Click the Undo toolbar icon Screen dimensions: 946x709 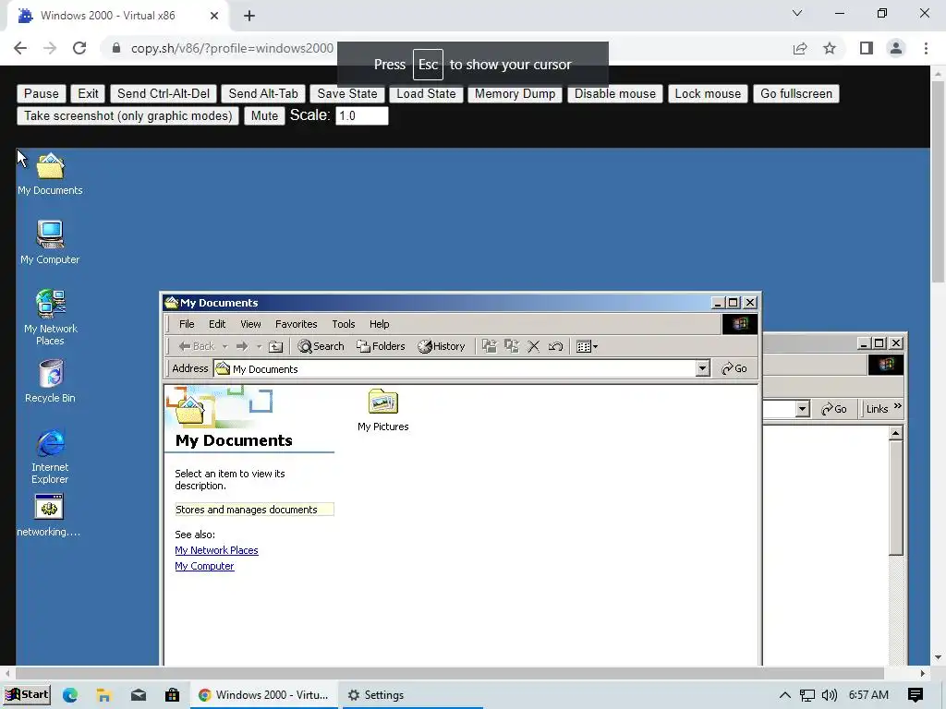tap(555, 346)
